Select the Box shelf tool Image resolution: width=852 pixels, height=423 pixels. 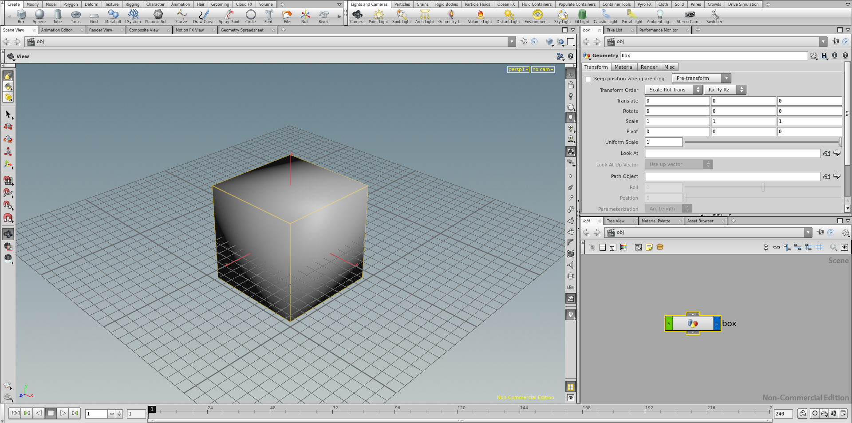coord(21,16)
